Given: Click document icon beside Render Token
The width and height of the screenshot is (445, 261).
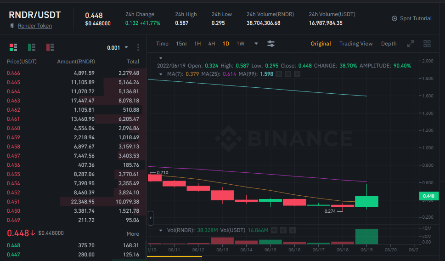Looking at the screenshot, I should [x=12, y=26].
